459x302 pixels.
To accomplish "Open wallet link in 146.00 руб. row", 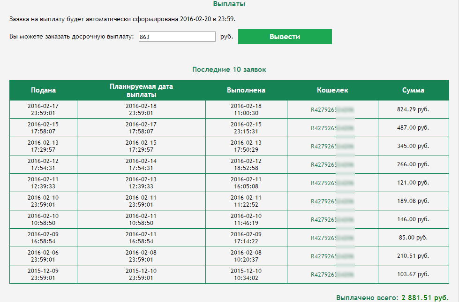I will point(332,220).
